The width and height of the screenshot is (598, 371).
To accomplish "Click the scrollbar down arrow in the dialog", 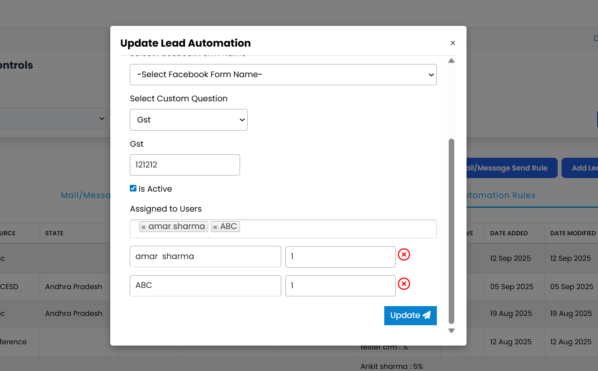I will coord(451,330).
